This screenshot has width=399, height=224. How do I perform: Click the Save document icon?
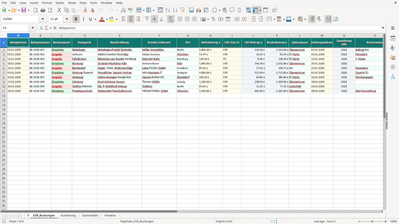(x=24, y=10)
